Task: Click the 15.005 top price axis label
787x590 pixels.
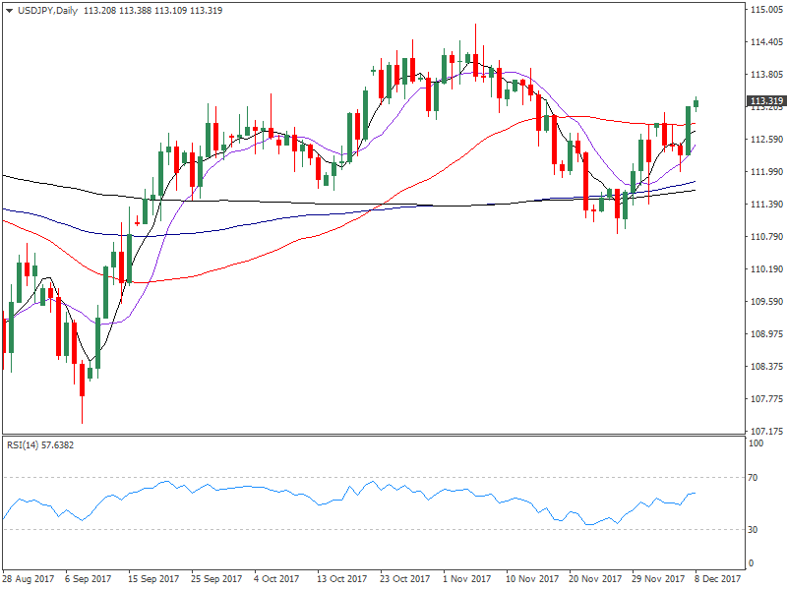Action: [765, 10]
